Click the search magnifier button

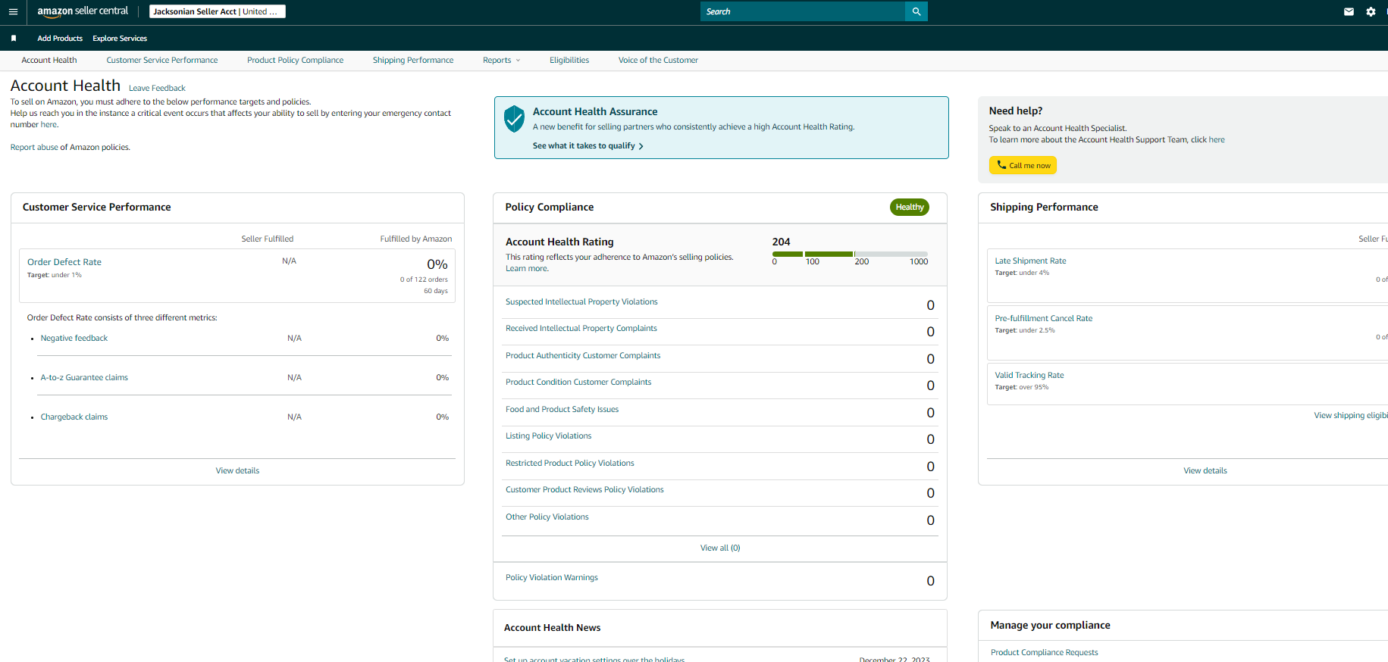pos(916,11)
